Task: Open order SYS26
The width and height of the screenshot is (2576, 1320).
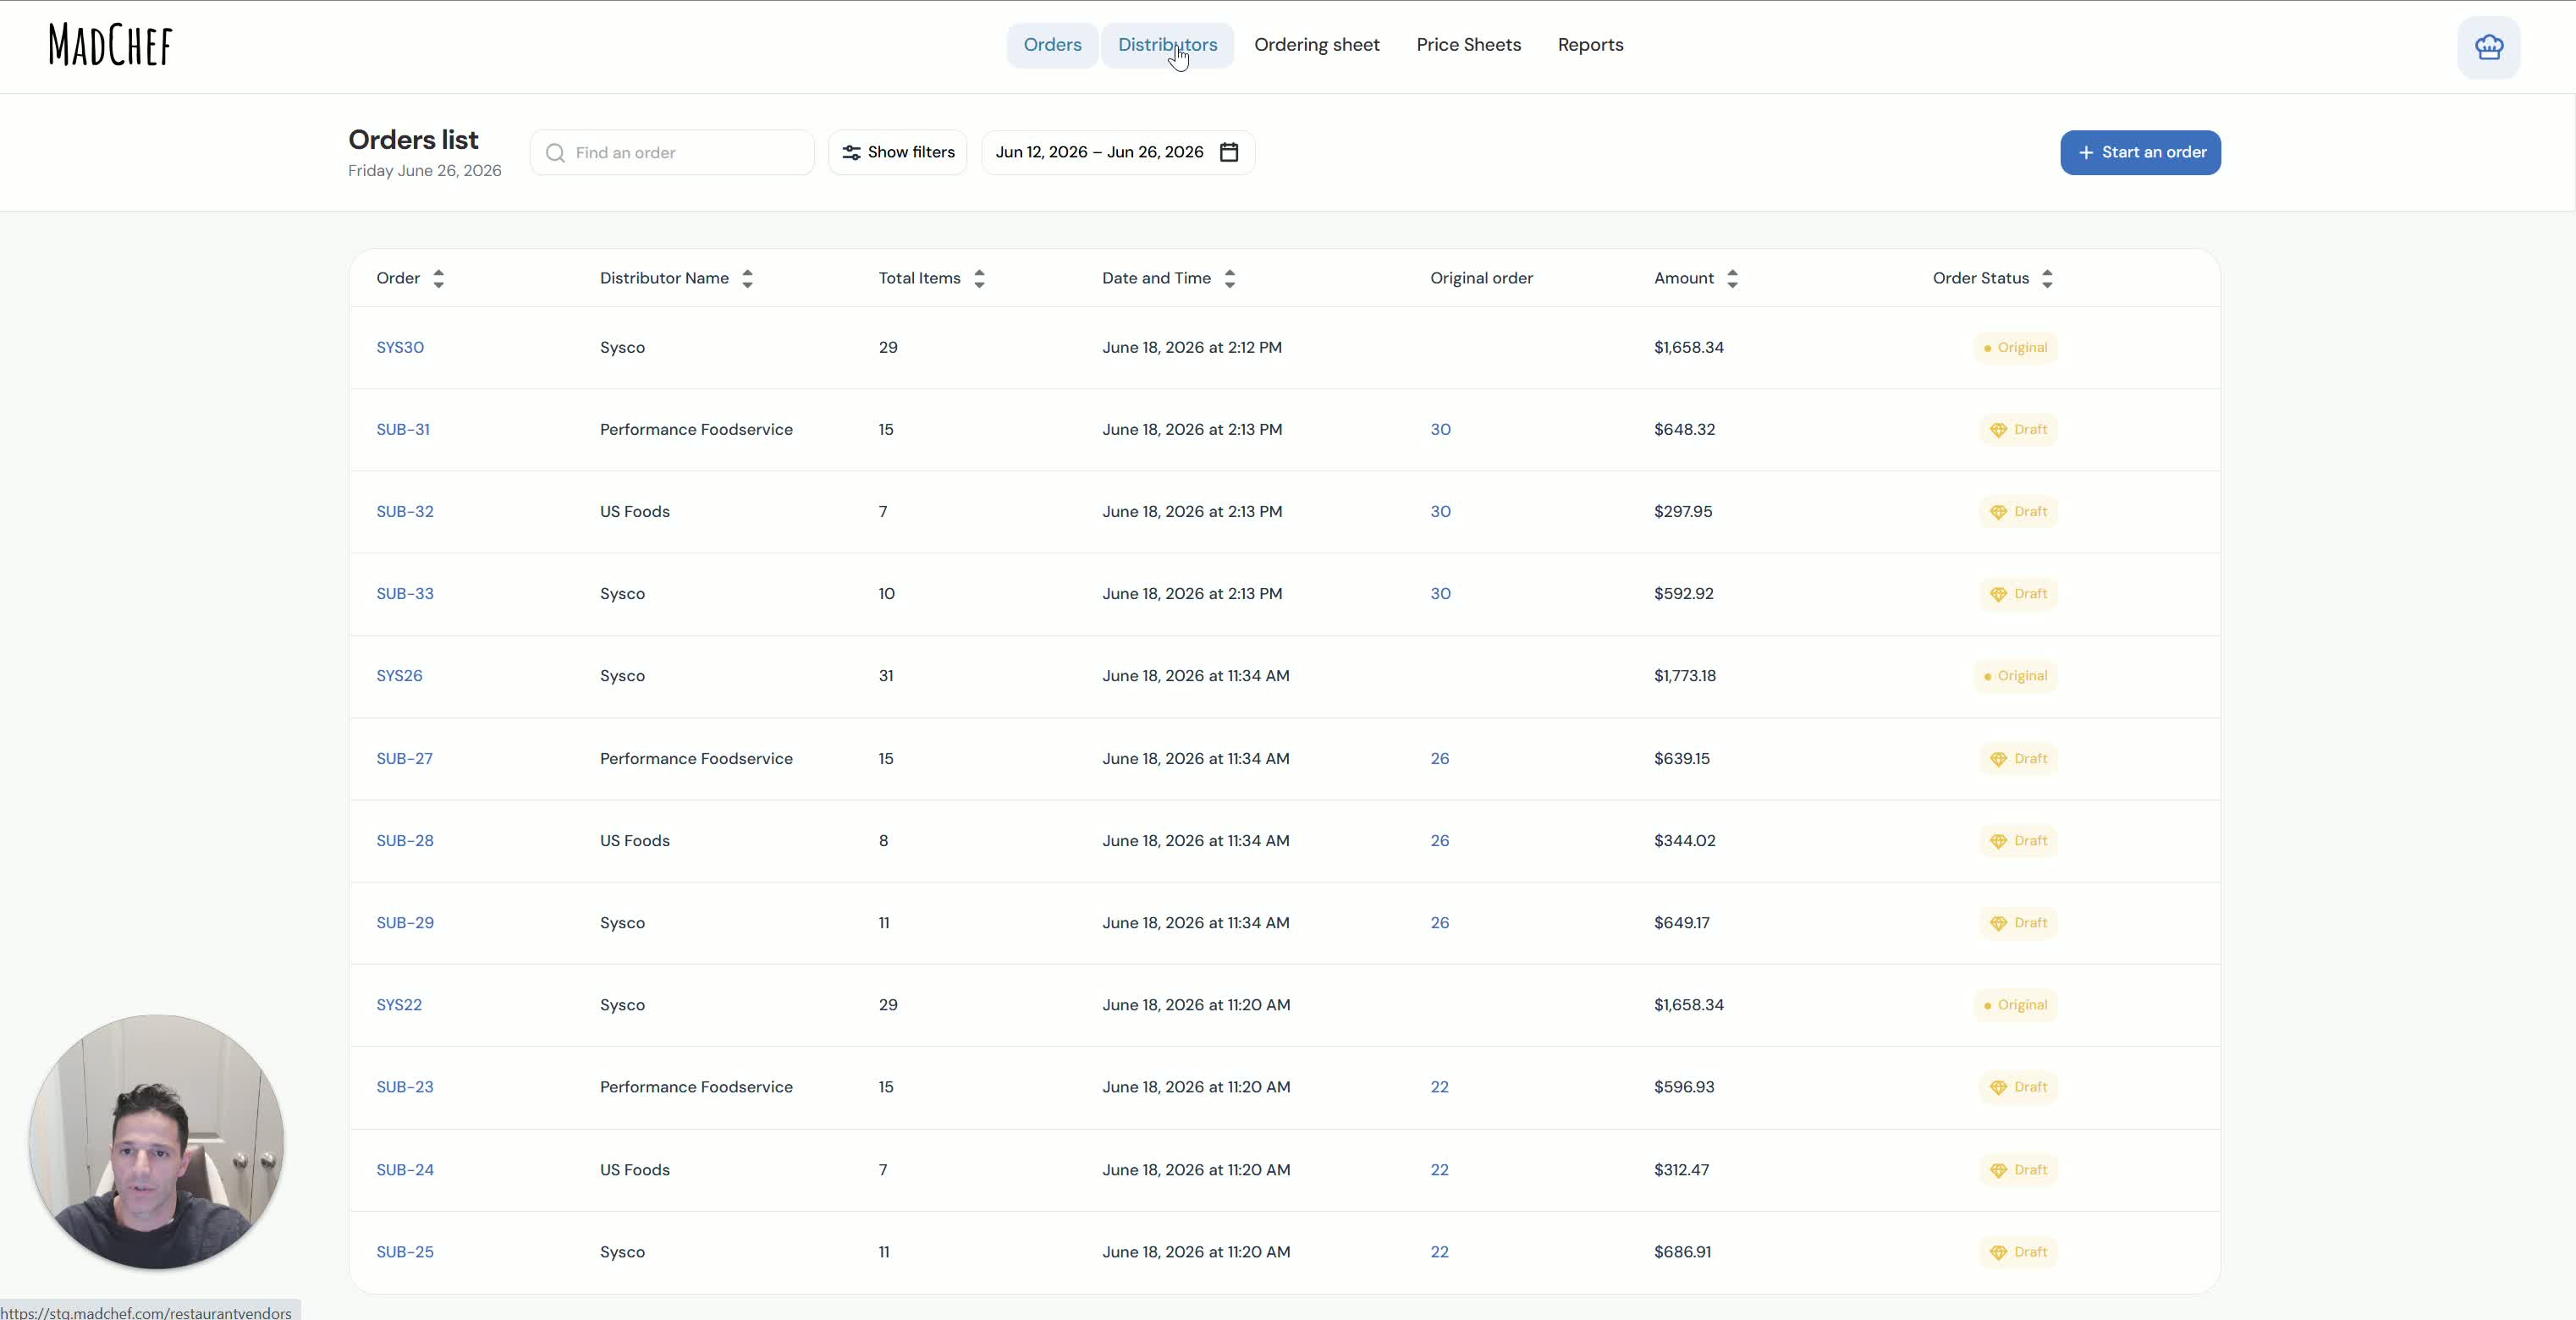Action: tap(399, 676)
